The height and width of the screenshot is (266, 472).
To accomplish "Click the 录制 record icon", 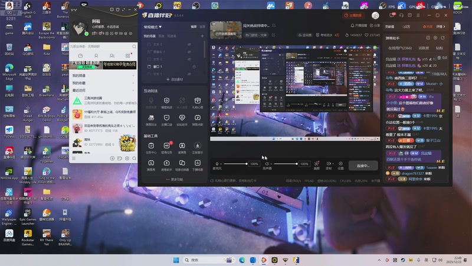I will pos(329,164).
